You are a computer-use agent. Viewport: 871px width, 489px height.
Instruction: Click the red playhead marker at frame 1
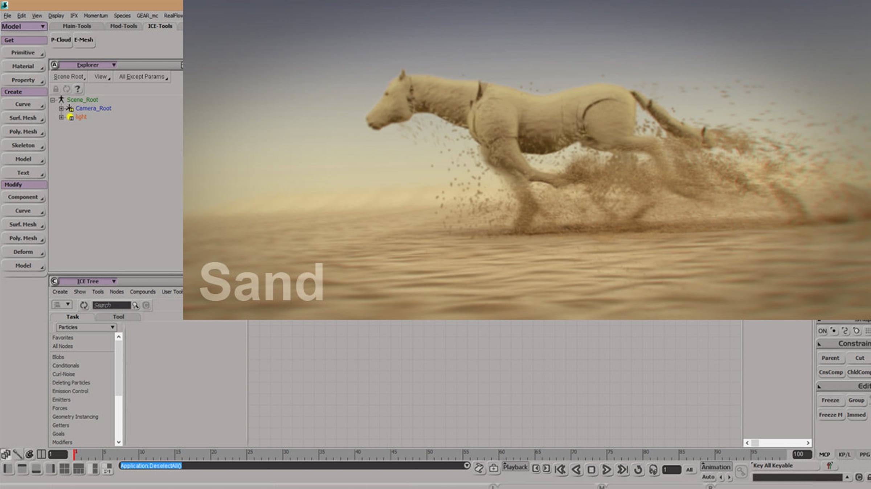point(75,454)
